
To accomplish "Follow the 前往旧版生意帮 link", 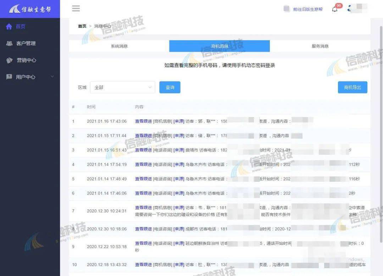I will coord(308,9).
